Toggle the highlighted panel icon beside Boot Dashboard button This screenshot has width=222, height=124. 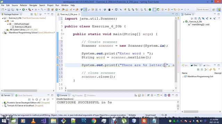tap(154, 9)
